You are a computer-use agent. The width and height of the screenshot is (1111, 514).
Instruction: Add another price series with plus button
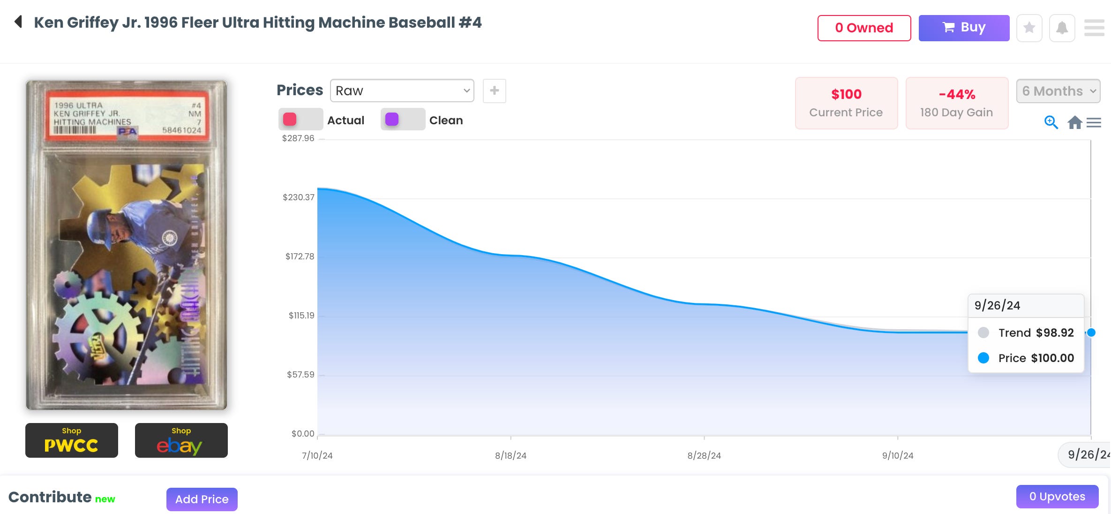(x=494, y=91)
